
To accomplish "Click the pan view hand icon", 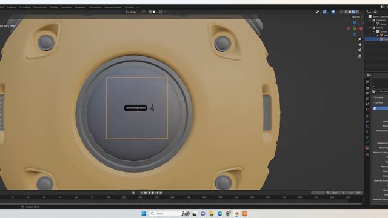I will tap(360, 45).
